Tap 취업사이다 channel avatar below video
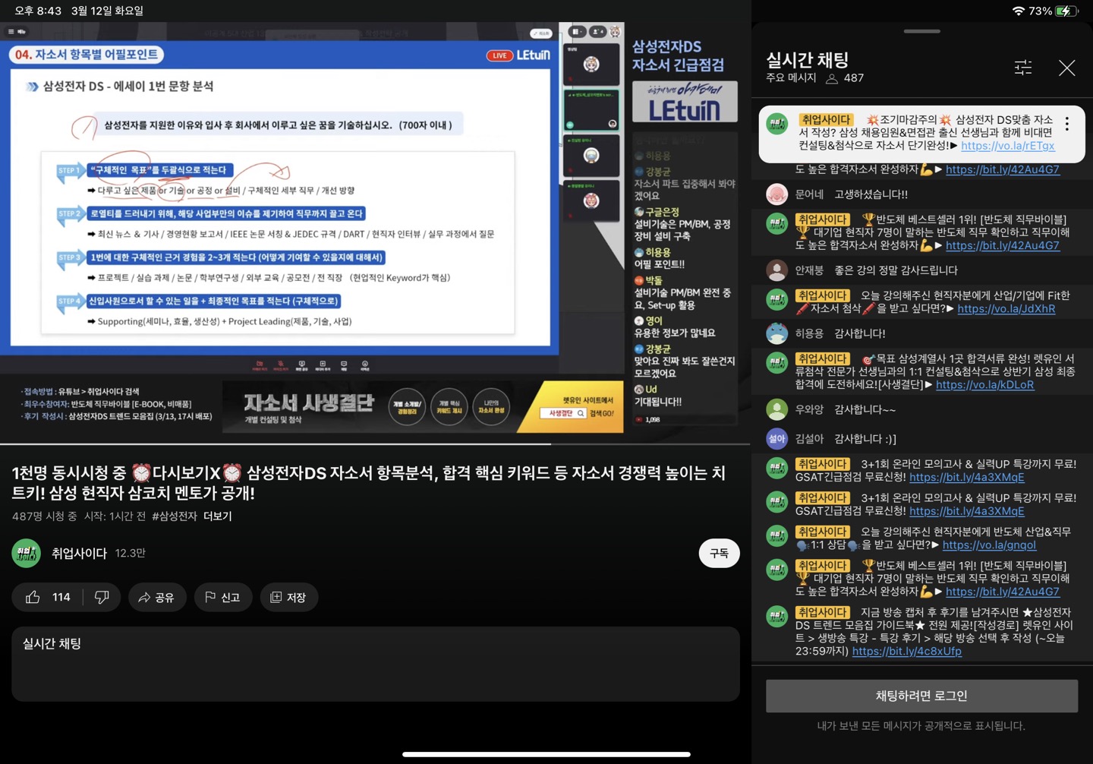 27,554
